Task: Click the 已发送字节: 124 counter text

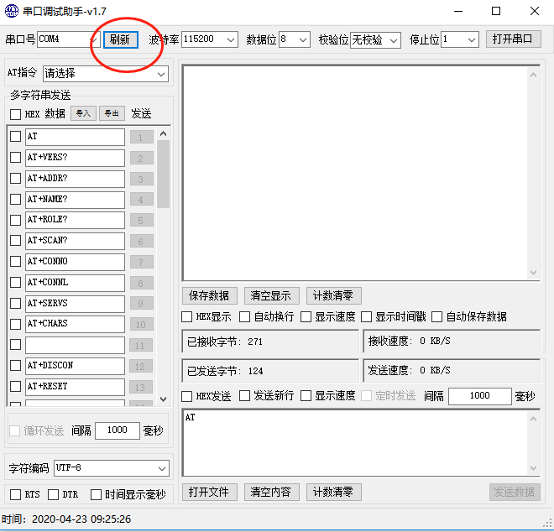Action: point(225,371)
